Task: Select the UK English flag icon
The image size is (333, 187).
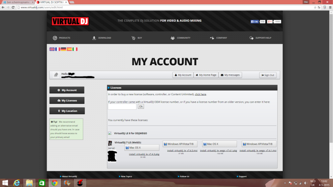Action: pos(52,49)
